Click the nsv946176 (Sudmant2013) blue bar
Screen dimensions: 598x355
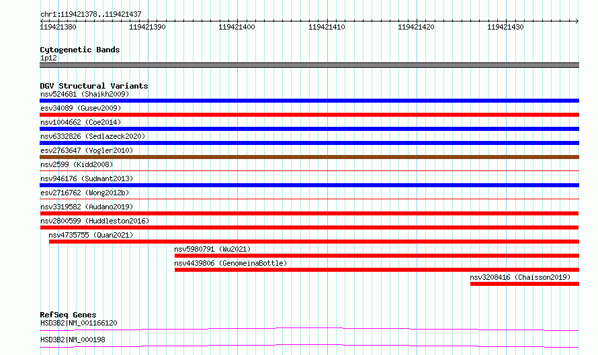(309, 185)
